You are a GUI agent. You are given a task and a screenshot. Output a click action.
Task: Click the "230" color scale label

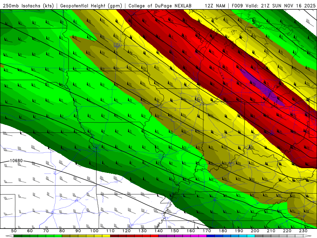303,231
